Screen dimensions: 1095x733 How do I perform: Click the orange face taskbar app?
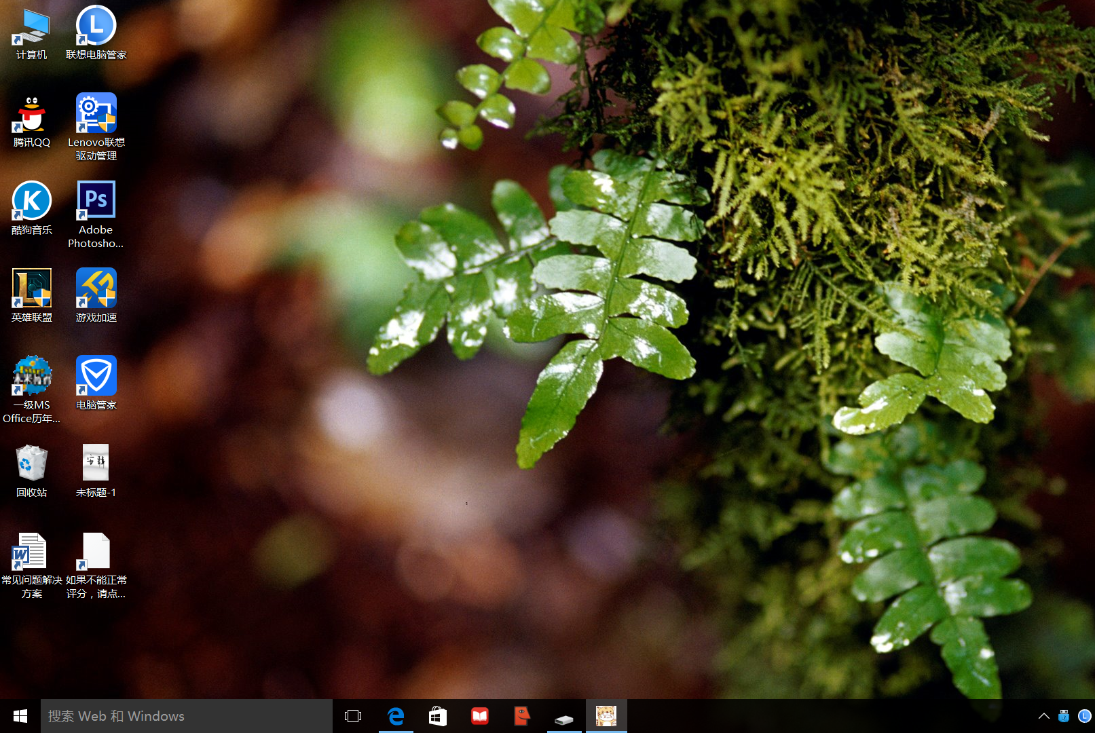tap(522, 716)
